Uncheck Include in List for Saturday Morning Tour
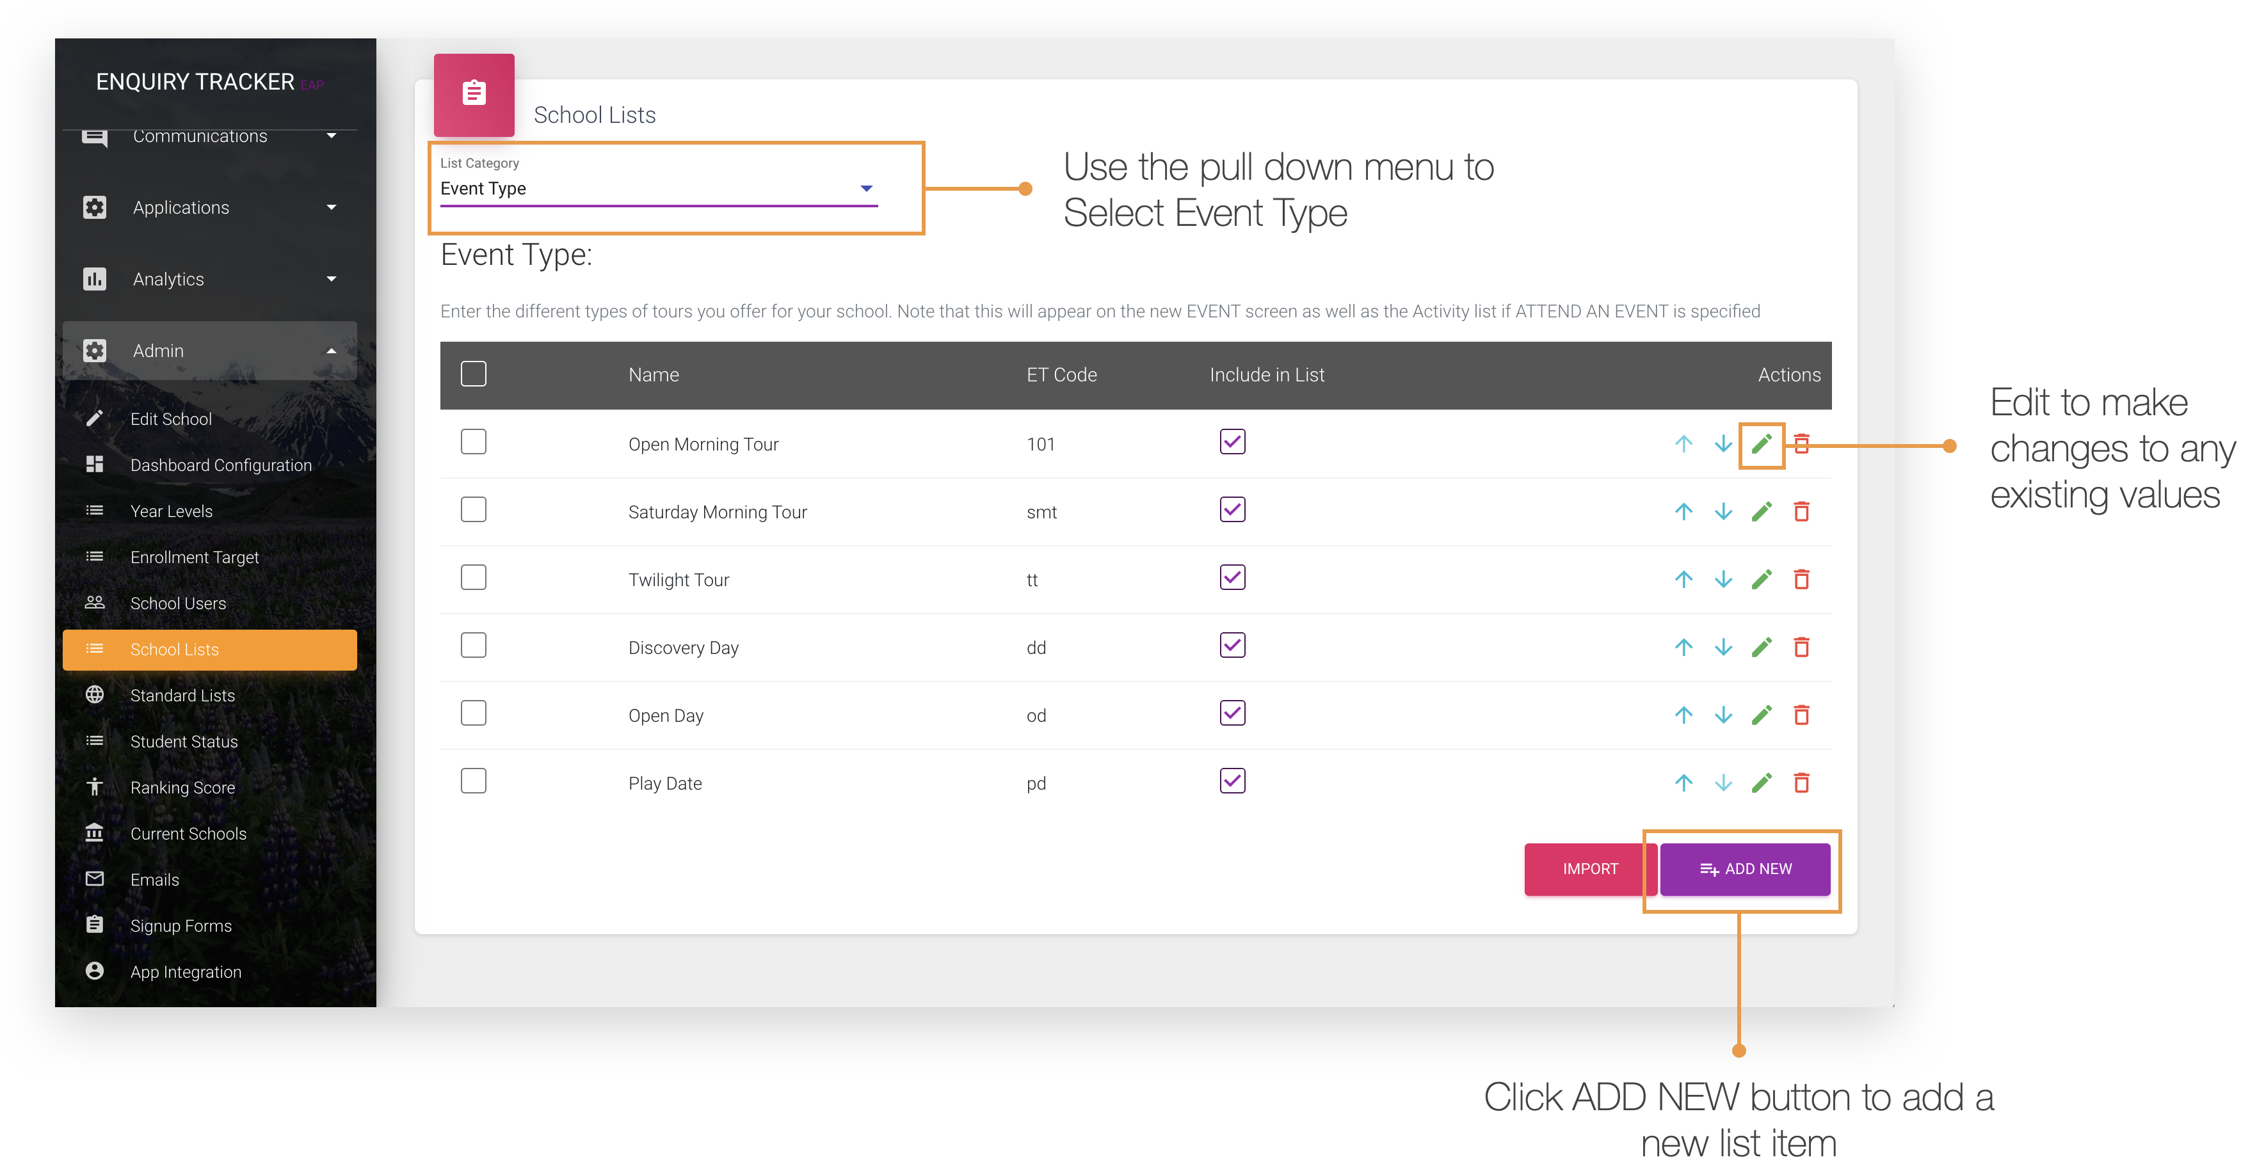 tap(1232, 510)
